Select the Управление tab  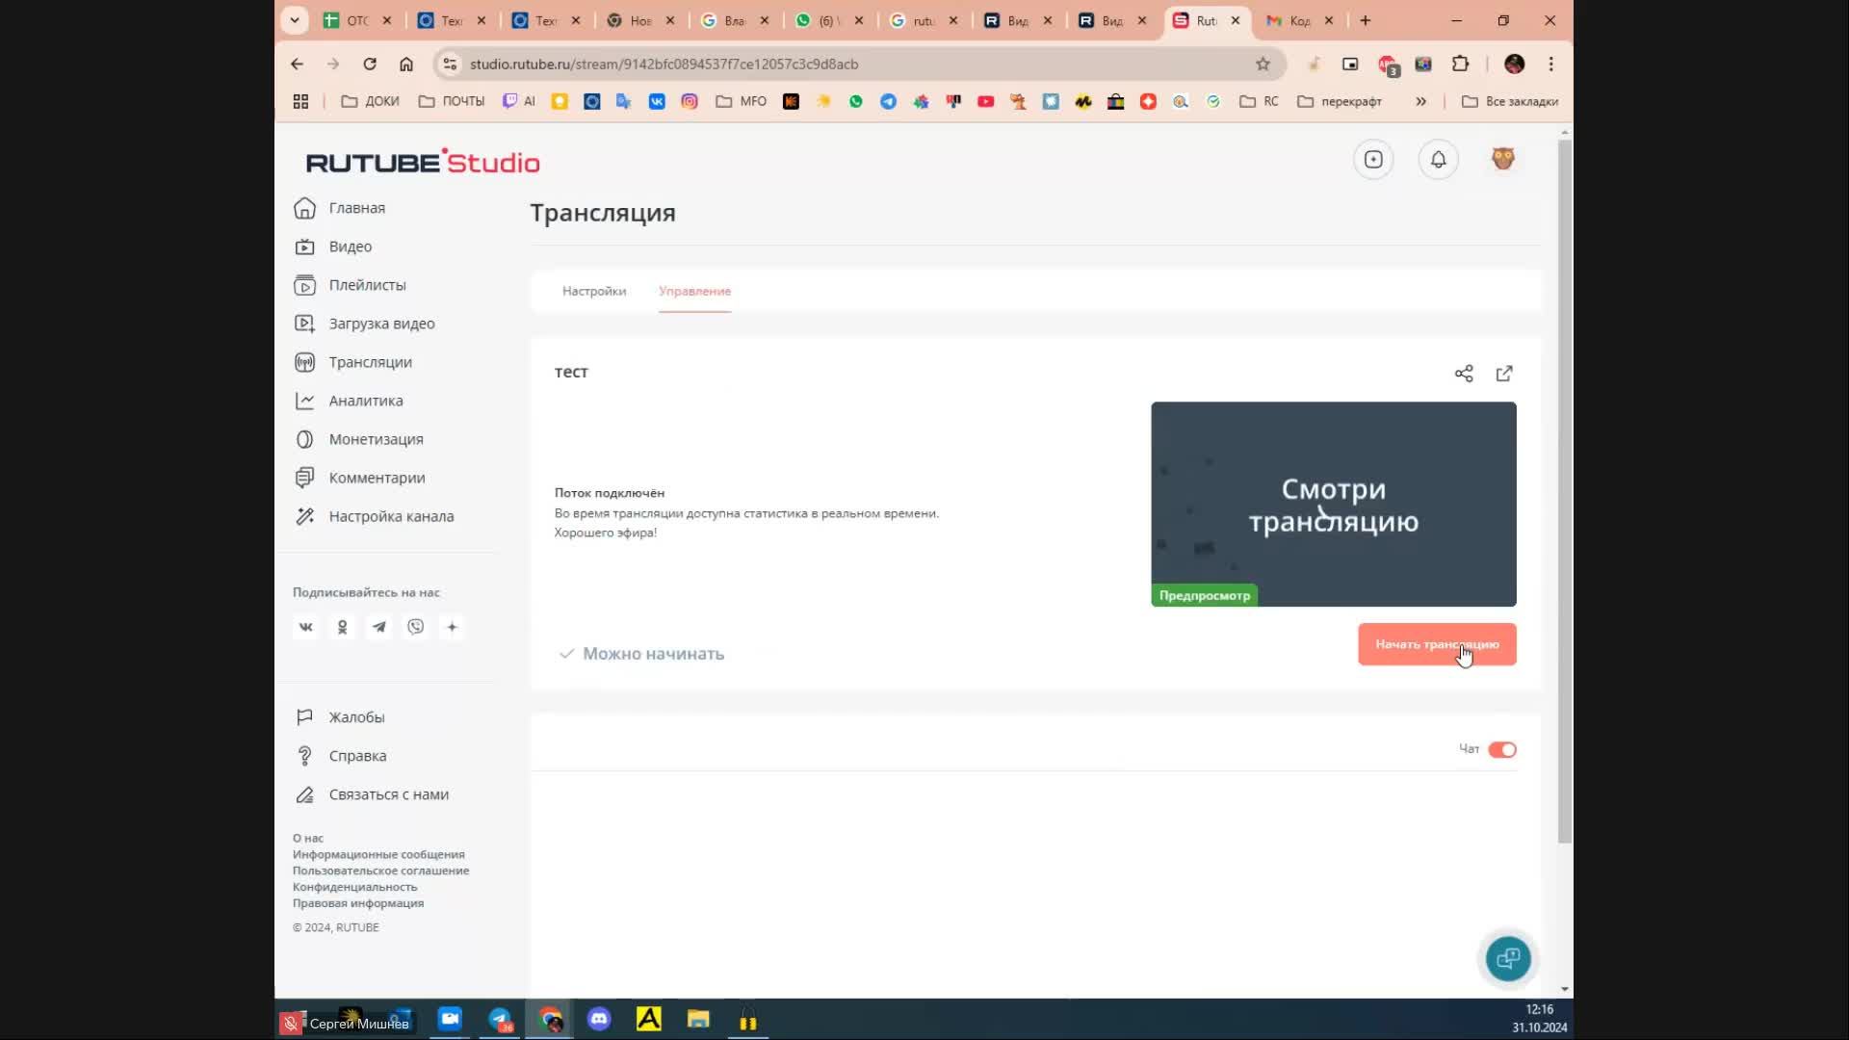pos(694,291)
